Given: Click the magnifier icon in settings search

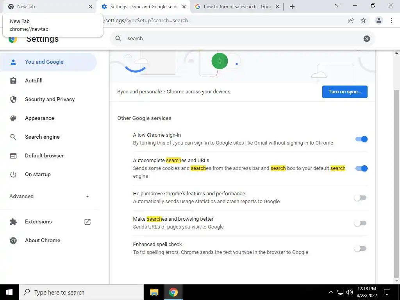Looking at the screenshot, I should [x=118, y=39].
